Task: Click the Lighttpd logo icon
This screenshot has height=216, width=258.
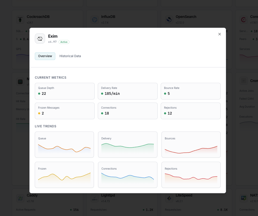Action: [x=94, y=198]
